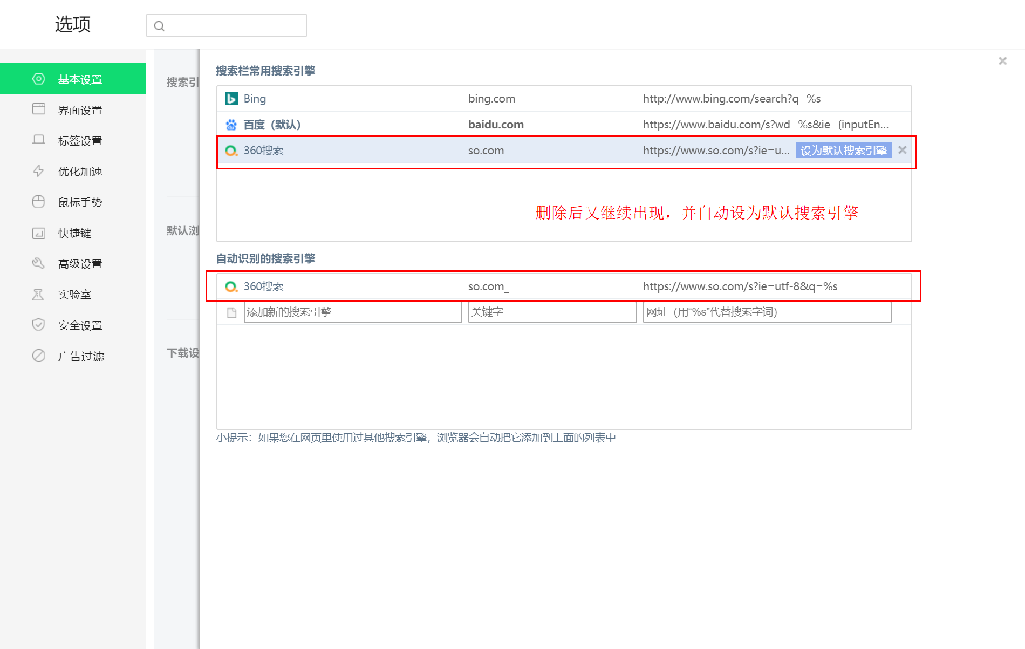Screen dimensions: 1025x649
Task: Click the 标签设置 tab icon
Action: pos(38,140)
